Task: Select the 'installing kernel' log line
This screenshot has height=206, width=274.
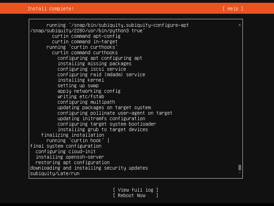Action: point(80,80)
